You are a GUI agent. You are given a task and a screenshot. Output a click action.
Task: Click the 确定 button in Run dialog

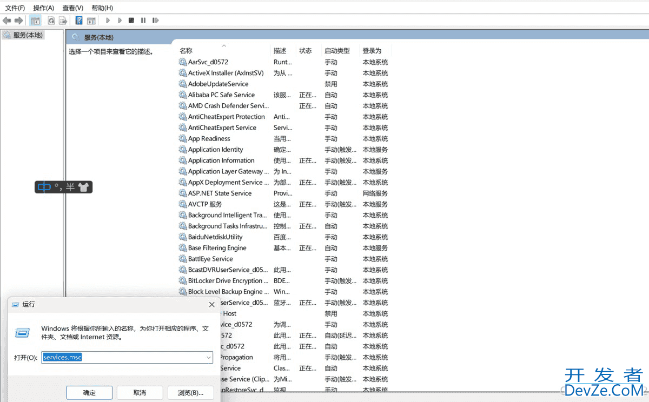pos(89,392)
